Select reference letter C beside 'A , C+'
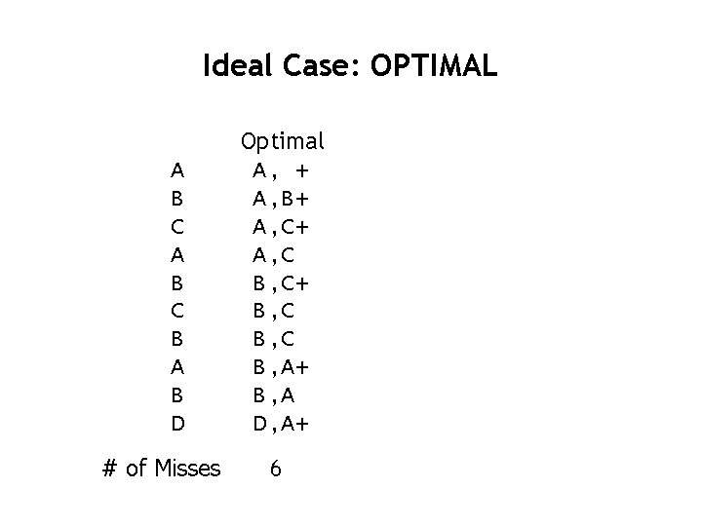 [177, 227]
